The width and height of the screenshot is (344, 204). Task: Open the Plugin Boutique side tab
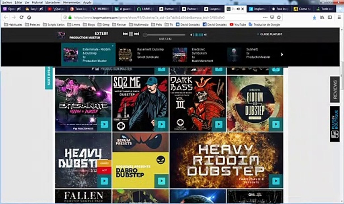tap(335, 124)
